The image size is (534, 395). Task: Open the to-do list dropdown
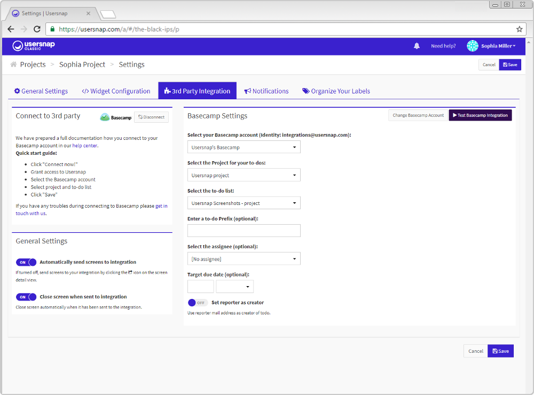coord(244,203)
